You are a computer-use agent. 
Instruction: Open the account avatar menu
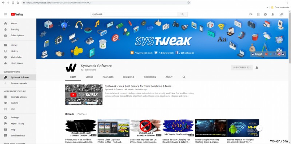pos(282,14)
